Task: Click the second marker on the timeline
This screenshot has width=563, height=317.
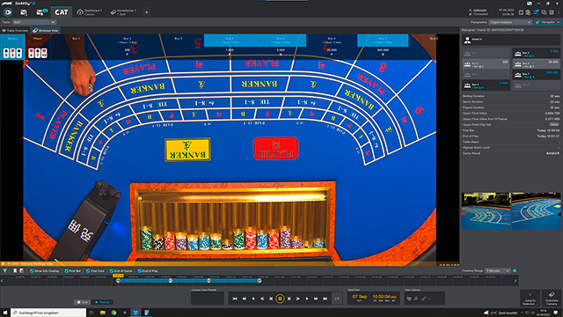Action: 171,281
